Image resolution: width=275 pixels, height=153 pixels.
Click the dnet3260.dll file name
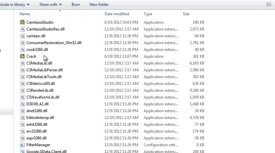coord(37,111)
